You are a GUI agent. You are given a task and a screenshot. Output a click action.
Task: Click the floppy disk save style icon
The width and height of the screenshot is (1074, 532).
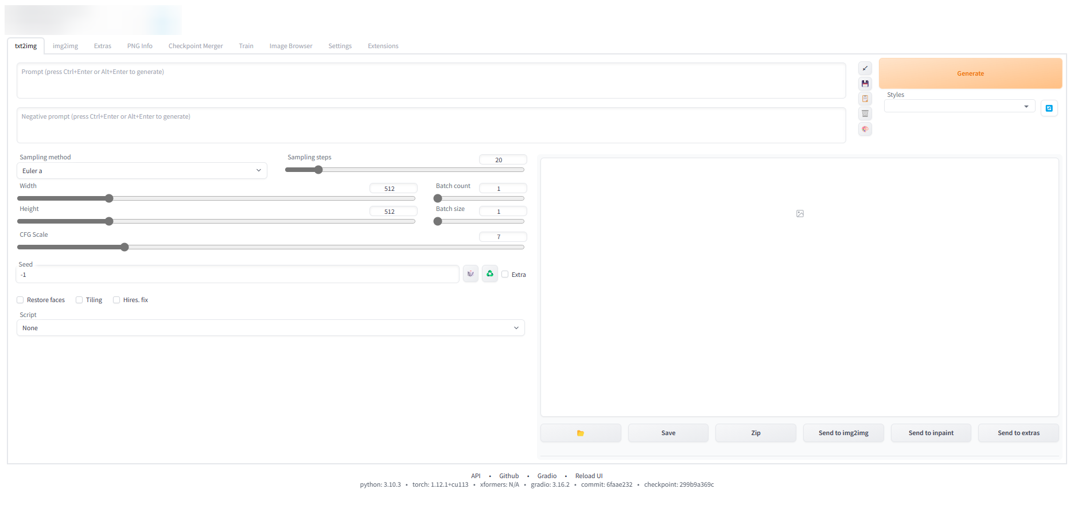[865, 84]
